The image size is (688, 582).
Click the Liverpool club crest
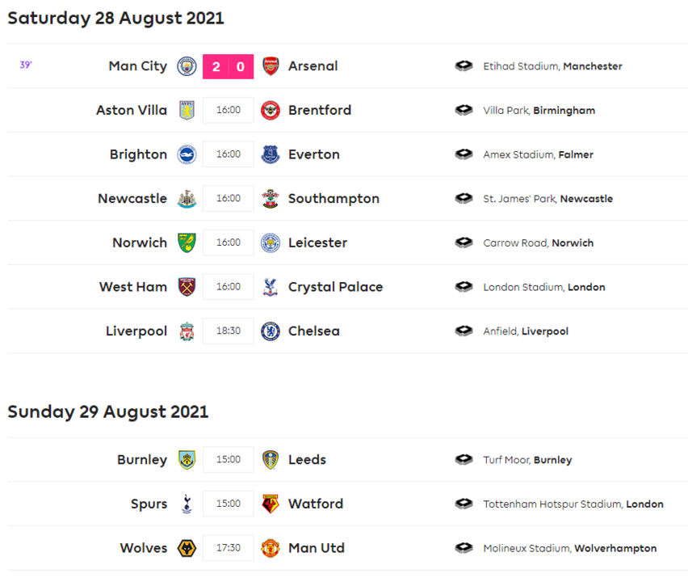click(187, 331)
